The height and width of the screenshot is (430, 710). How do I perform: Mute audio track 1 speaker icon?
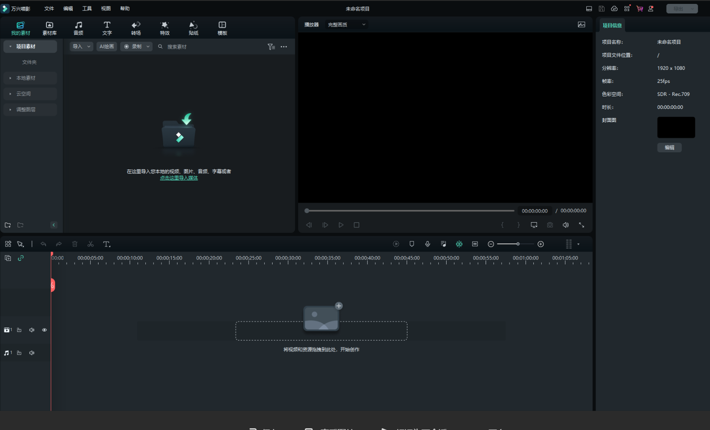click(x=32, y=353)
